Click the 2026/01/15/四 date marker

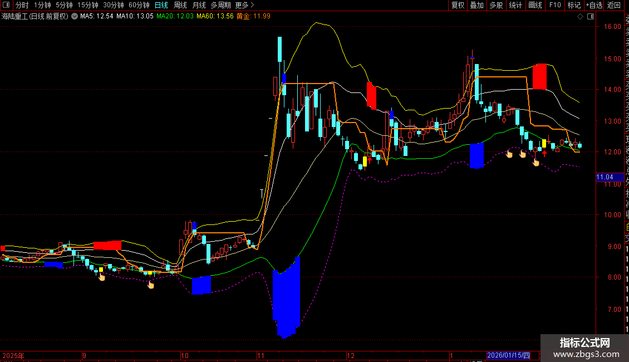tap(508, 355)
